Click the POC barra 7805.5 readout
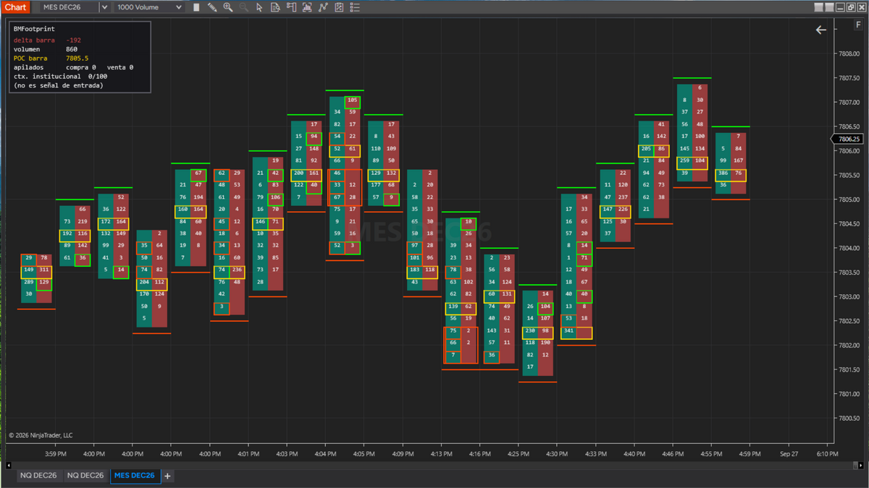 click(x=51, y=58)
